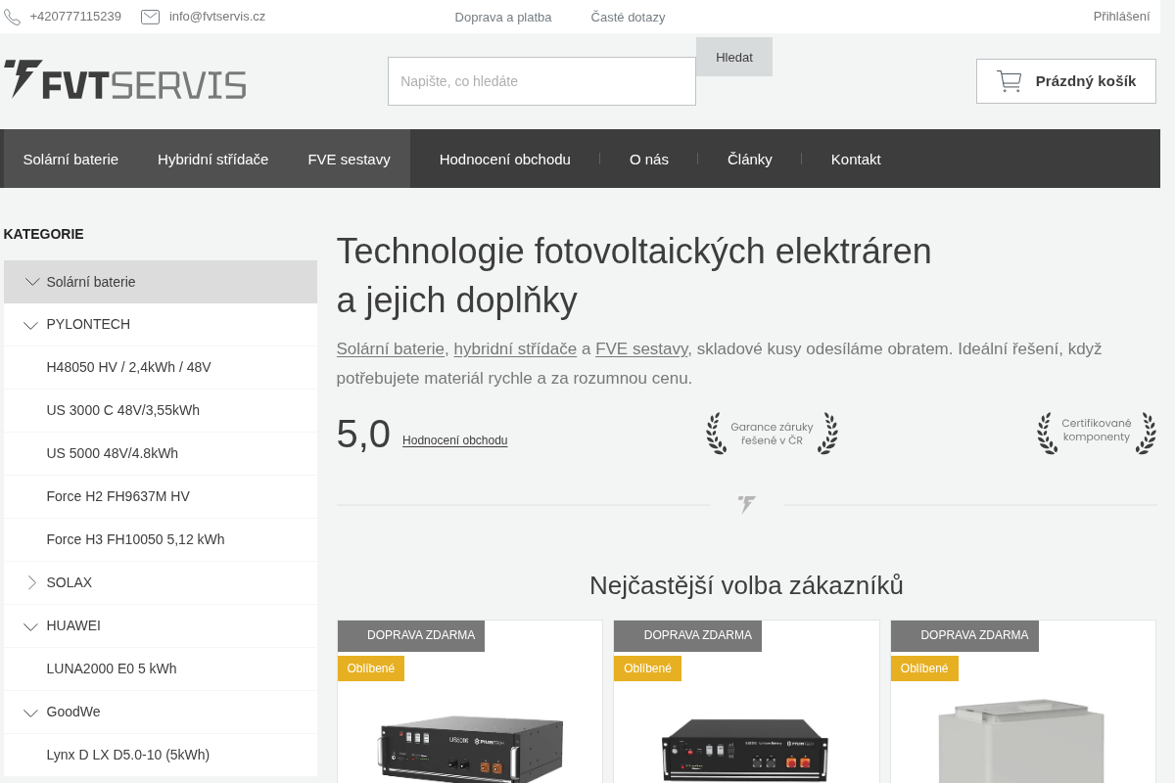The image size is (1175, 783).
Task: Select PYLONTECH sidebar category
Action: (88, 324)
